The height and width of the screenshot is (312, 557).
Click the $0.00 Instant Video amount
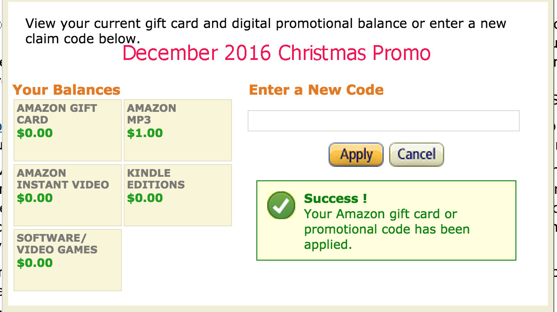(x=35, y=198)
